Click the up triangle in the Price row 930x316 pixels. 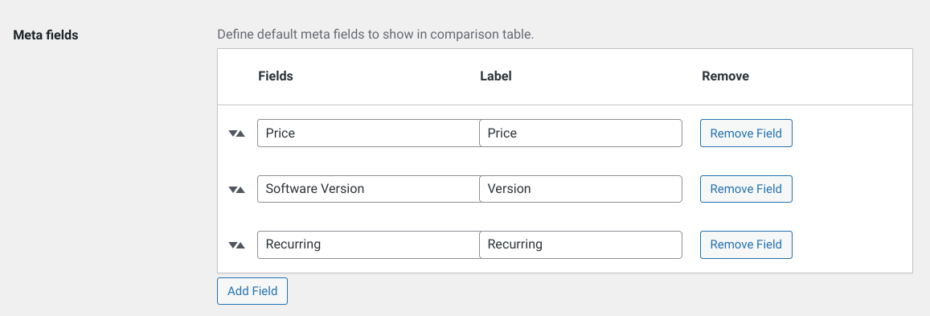(x=241, y=134)
